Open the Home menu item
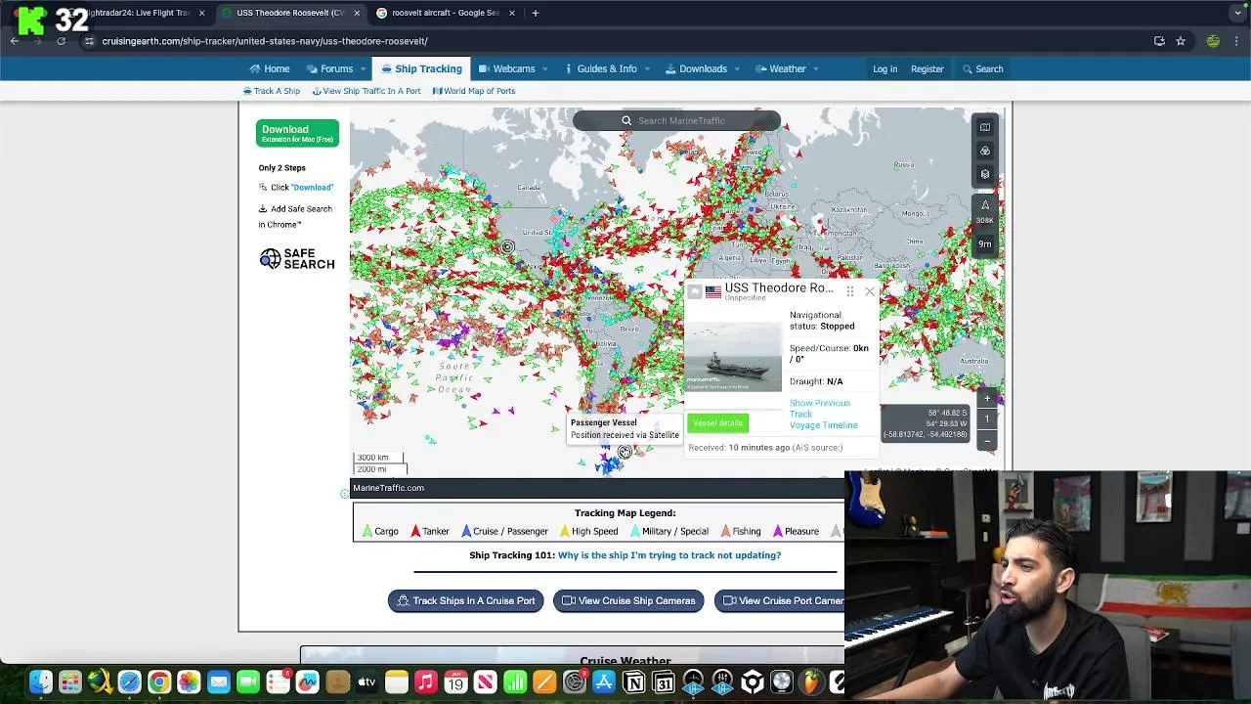Image resolution: width=1251 pixels, height=704 pixels. point(269,68)
